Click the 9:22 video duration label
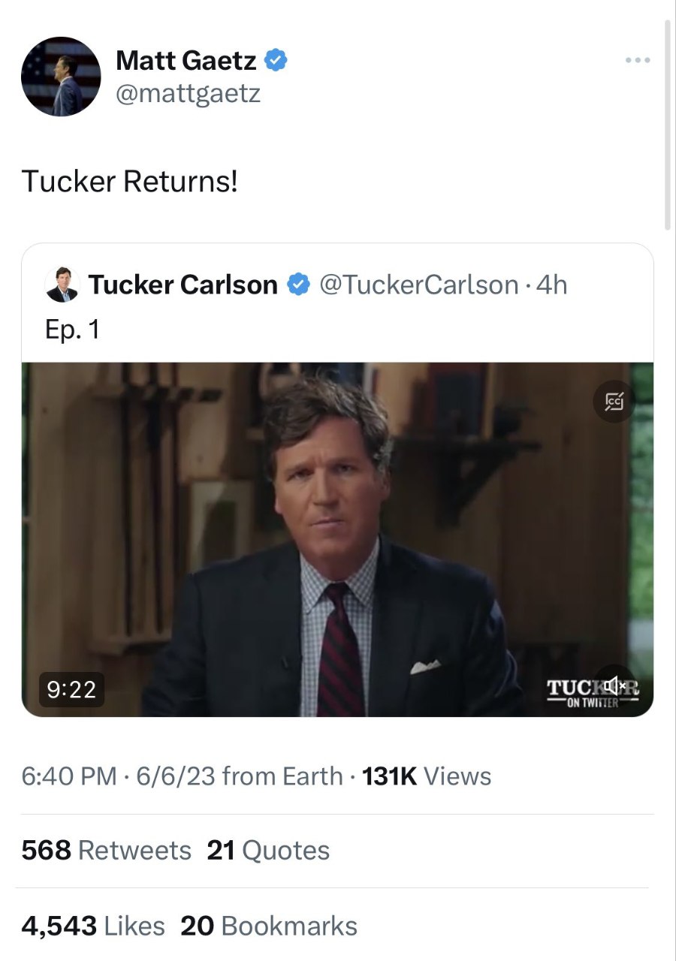Screen dimensions: 676x961 [71, 689]
